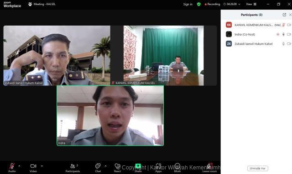The image size is (292, 174).
Task: Click the Sign in link
Action: click(188, 4)
